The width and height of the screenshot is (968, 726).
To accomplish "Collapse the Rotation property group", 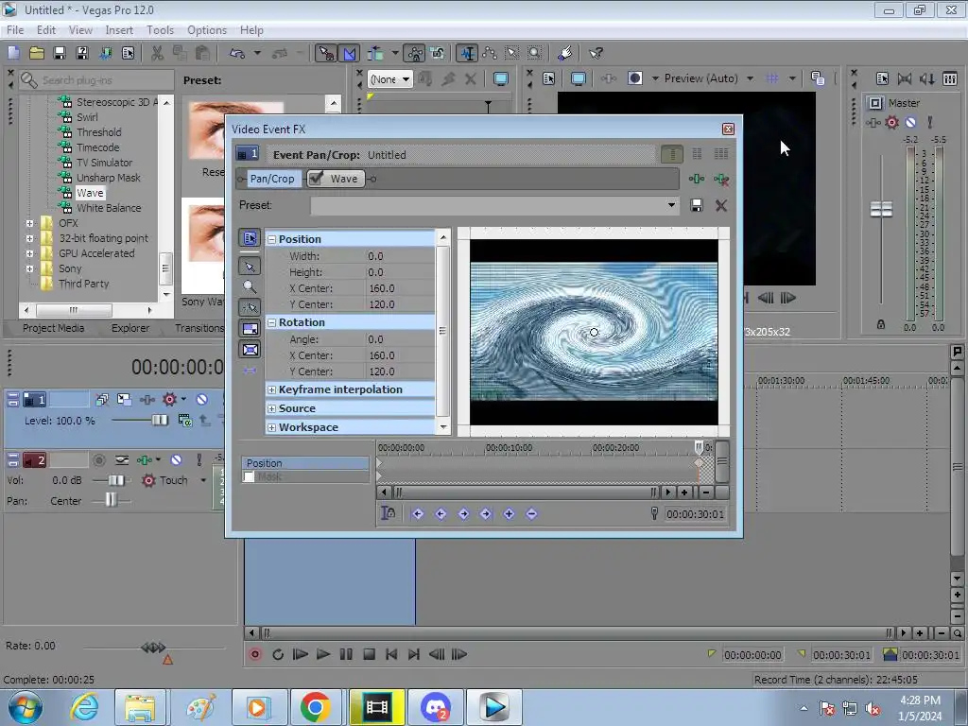I will coord(271,322).
